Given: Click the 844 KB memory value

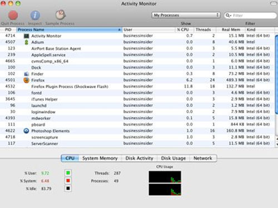Looking at the screenshot, I should click(x=237, y=124).
